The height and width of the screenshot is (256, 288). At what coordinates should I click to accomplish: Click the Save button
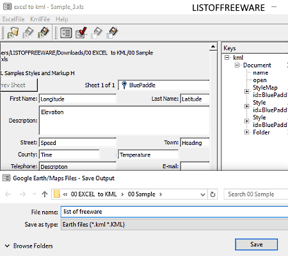pyautogui.click(x=256, y=244)
